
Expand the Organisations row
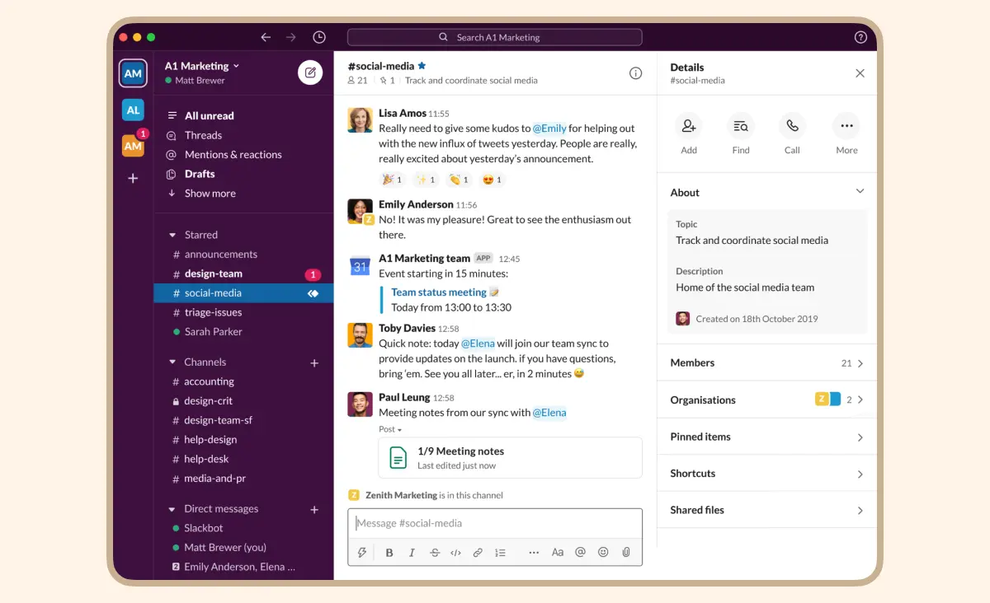pos(766,400)
